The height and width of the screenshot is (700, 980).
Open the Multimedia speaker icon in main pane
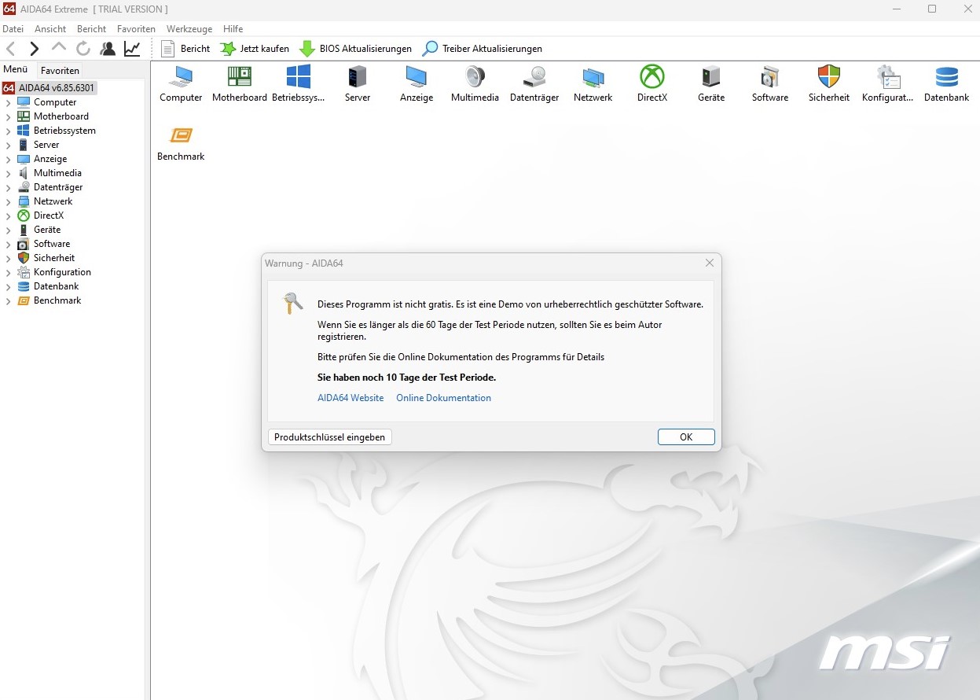click(x=475, y=77)
